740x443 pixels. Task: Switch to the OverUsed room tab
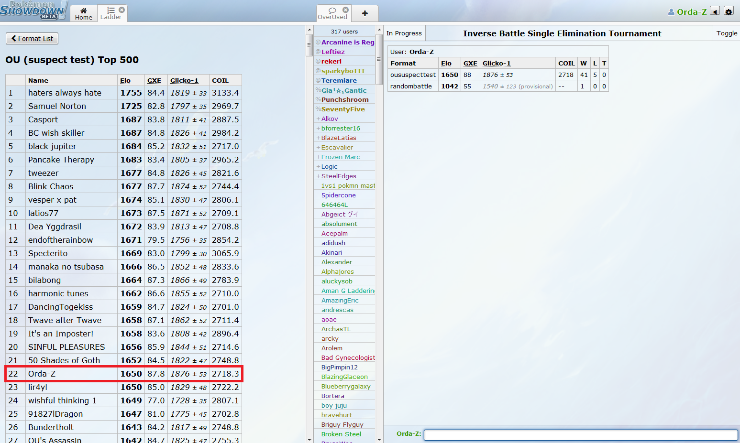click(332, 13)
